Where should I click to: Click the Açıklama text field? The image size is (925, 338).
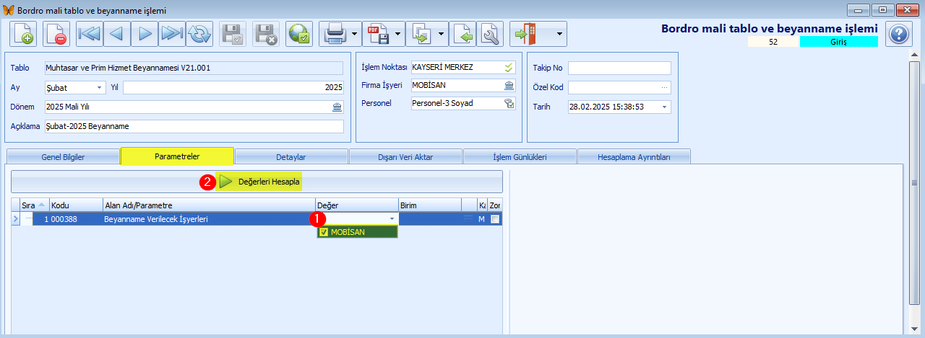click(x=194, y=126)
